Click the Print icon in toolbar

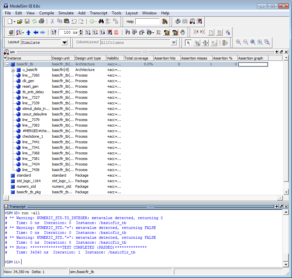[x=42, y=22]
